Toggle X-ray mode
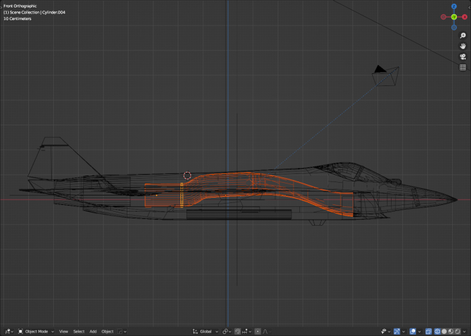Image resolution: width=471 pixels, height=336 pixels. pos(429,331)
